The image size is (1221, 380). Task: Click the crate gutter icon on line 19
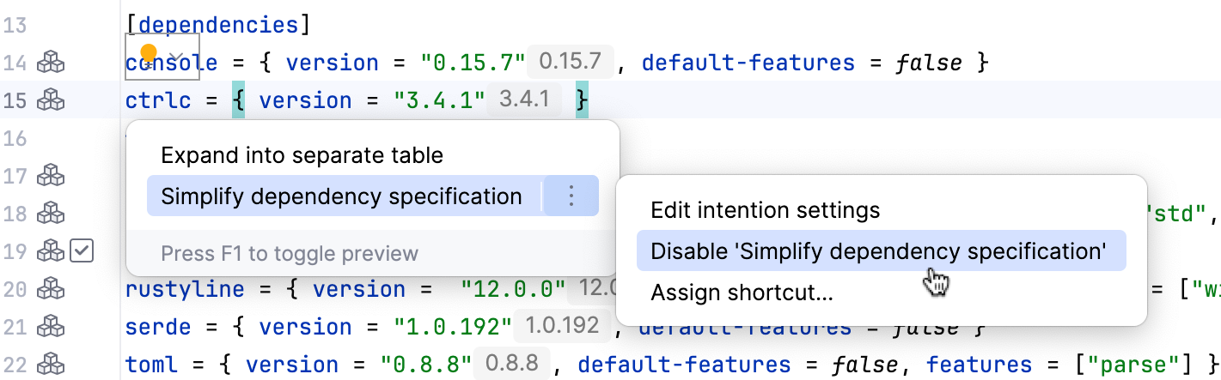pos(50,251)
